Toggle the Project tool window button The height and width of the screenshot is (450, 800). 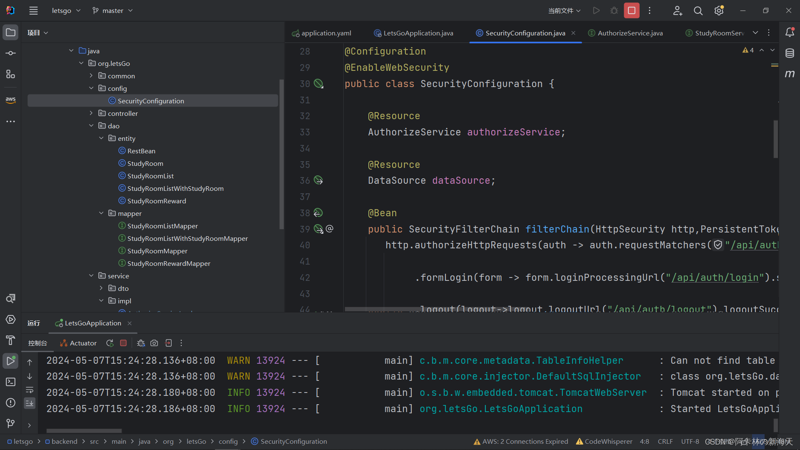[10, 32]
